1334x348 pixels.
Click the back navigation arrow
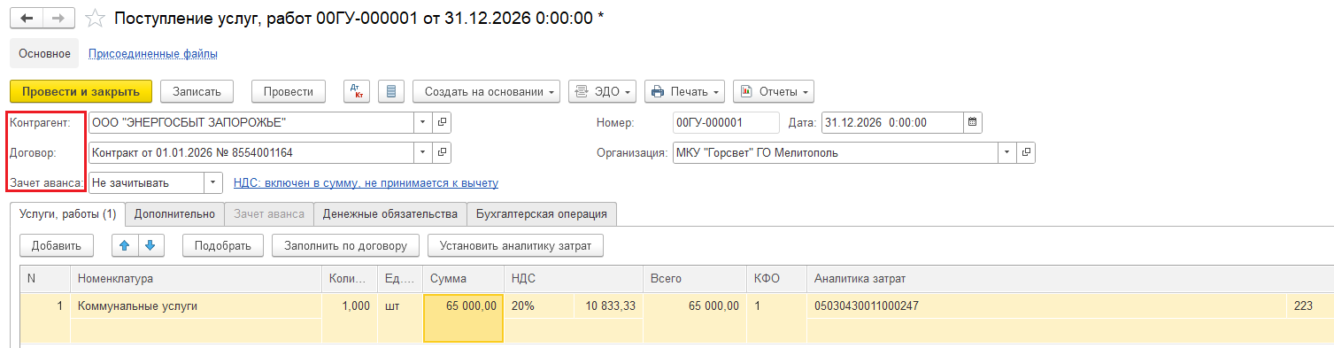[27, 17]
